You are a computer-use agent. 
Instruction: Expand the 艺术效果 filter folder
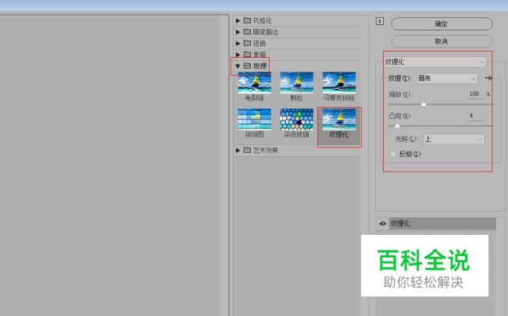click(x=238, y=151)
